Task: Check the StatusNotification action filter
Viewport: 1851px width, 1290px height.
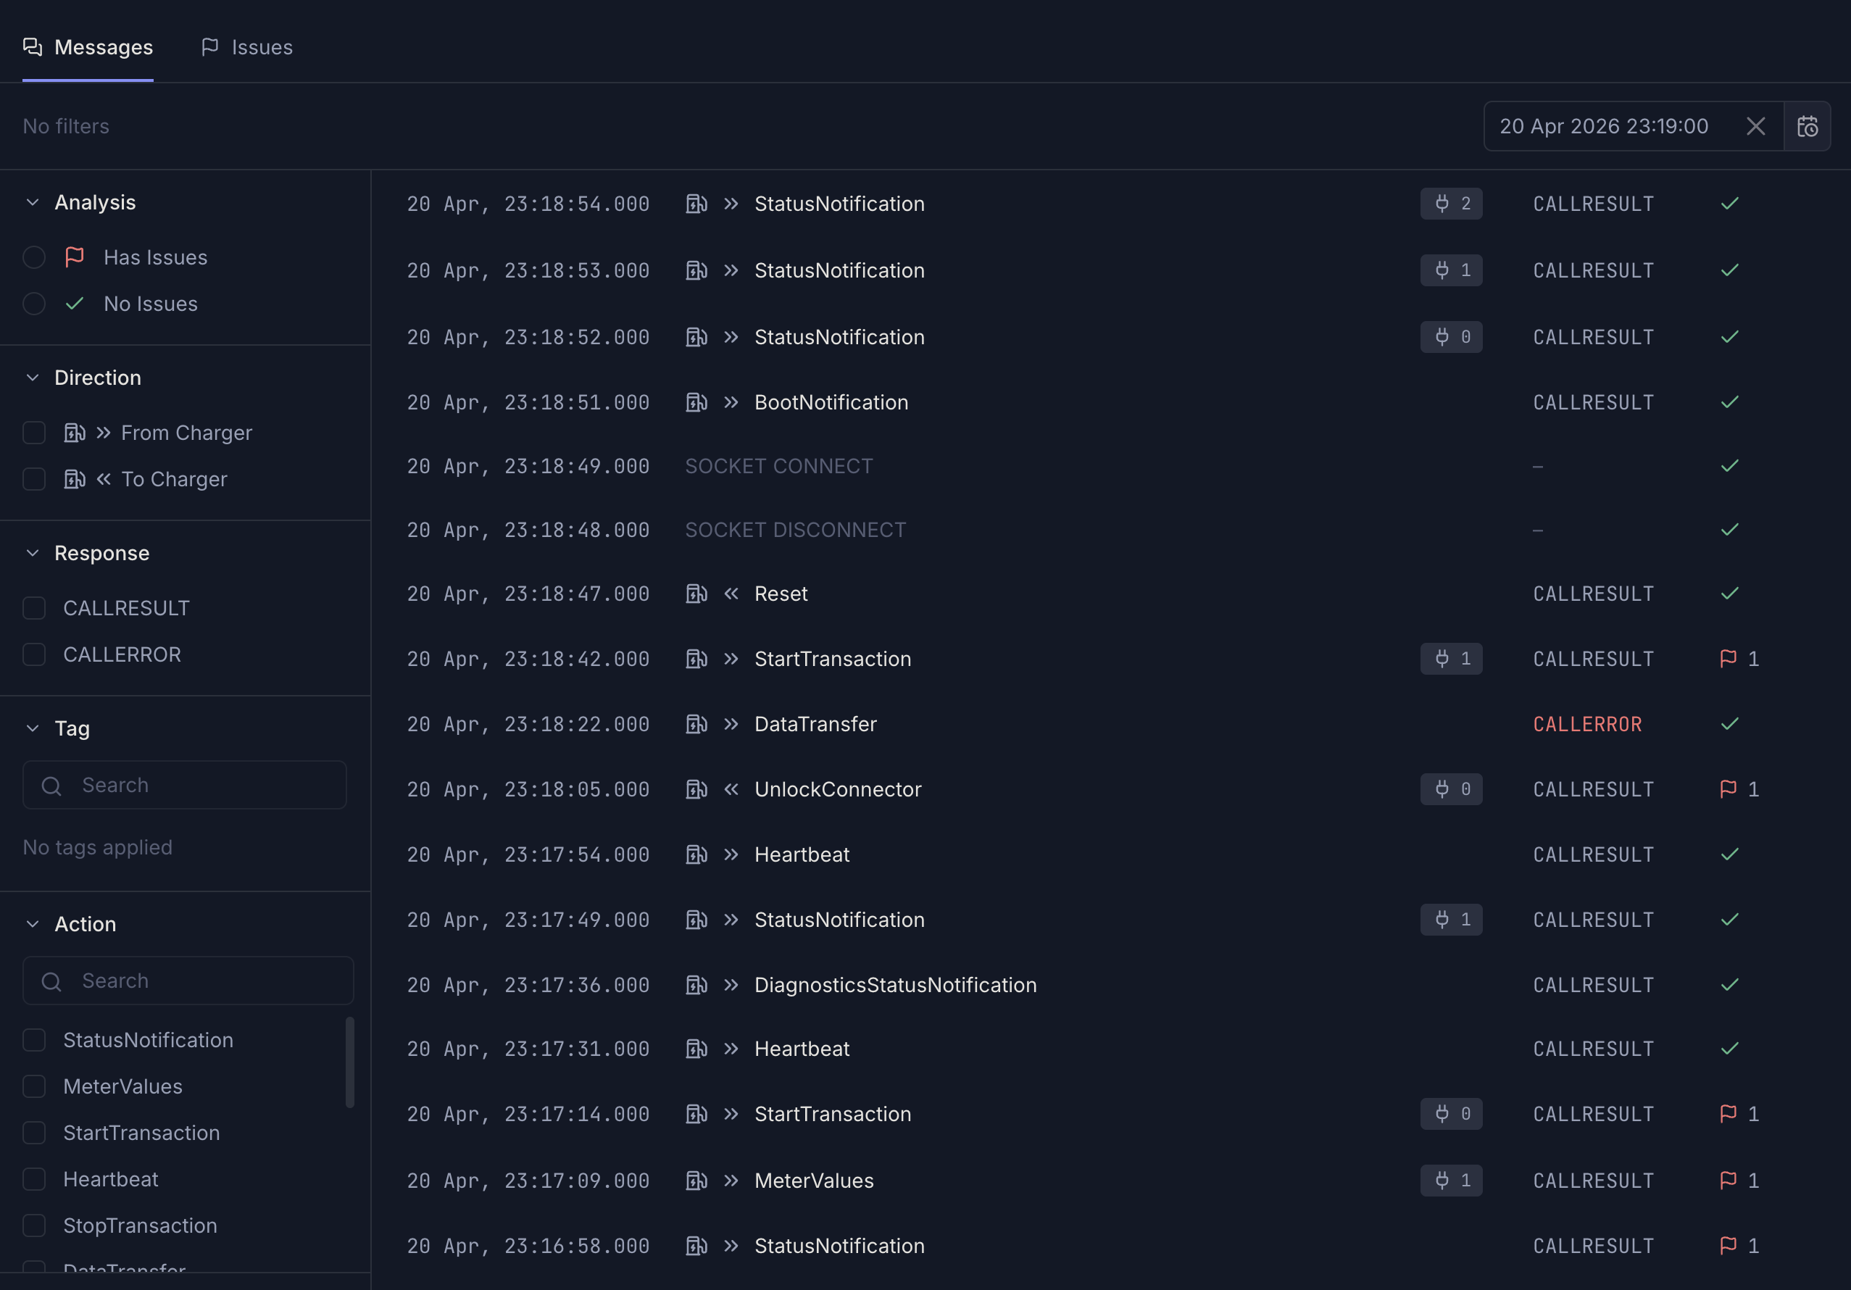Action: coord(34,1040)
